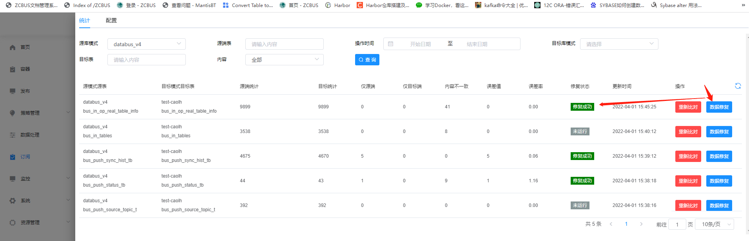Click 重新比对 for bus_in_tables row
The height and width of the screenshot is (241, 749).
coord(688,132)
